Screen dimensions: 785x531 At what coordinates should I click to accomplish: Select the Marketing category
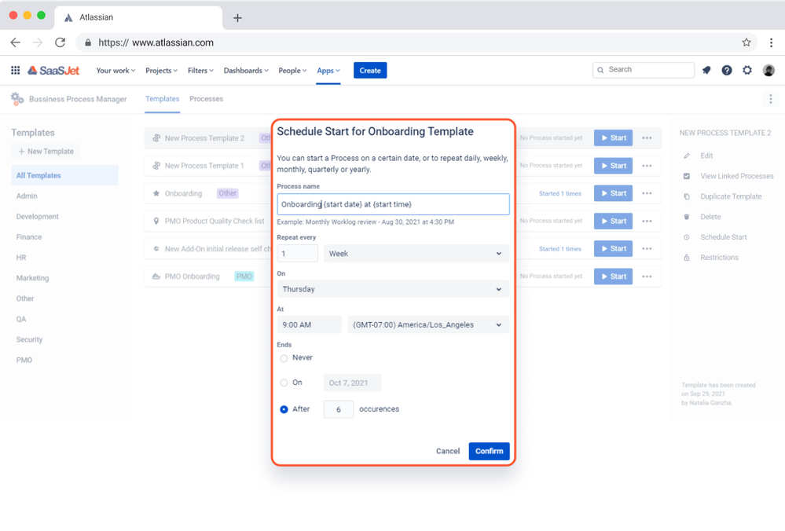click(32, 278)
